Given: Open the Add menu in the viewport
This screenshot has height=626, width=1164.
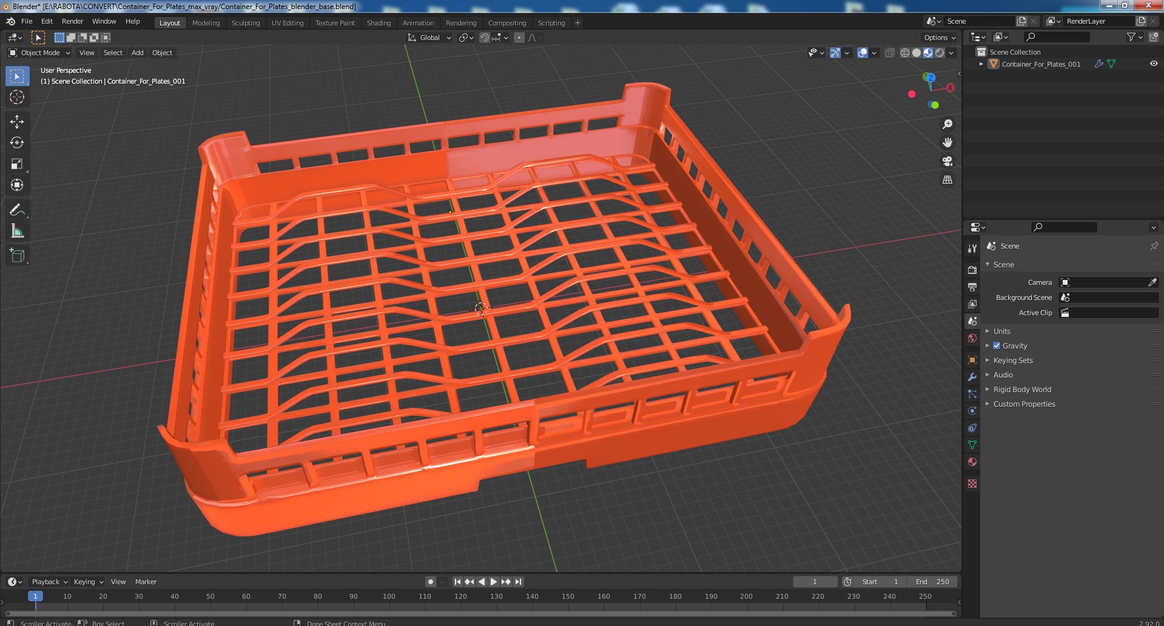Looking at the screenshot, I should 138,53.
